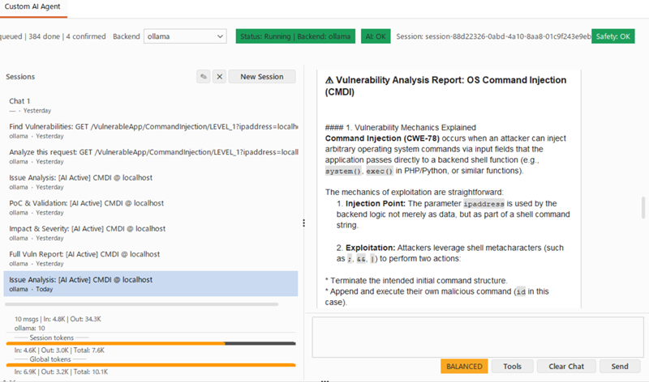Open yesterday's Issue Analysis CMDI session
The height and width of the screenshot is (382, 649).
[x=151, y=182]
